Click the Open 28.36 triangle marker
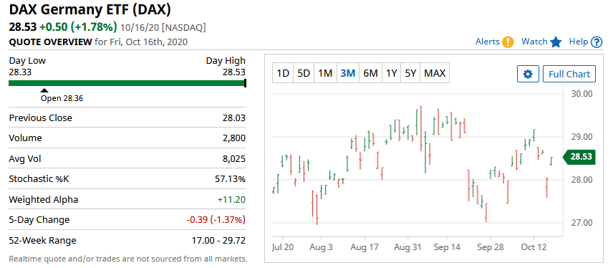613x268 pixels. (44, 90)
